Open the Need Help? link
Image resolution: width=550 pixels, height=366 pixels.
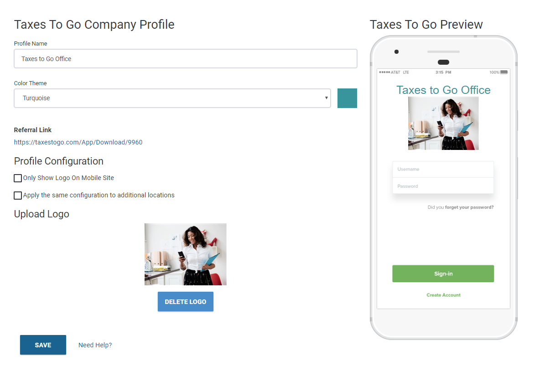[x=95, y=345]
